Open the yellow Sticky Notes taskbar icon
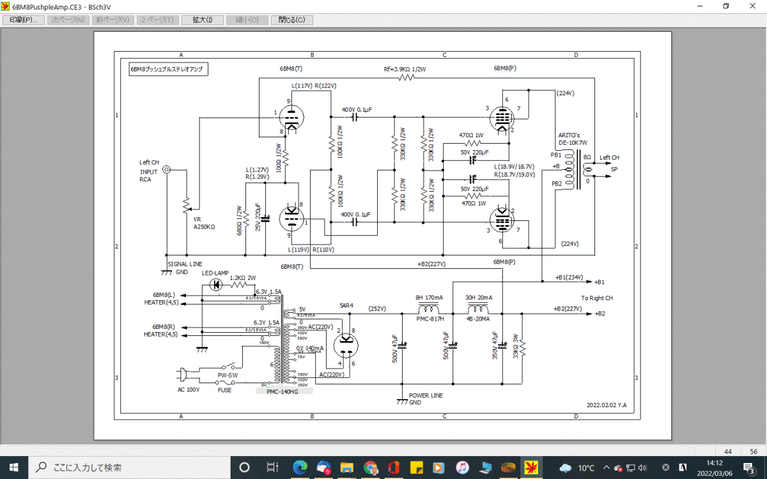Image resolution: width=767 pixels, height=479 pixels. (x=417, y=468)
